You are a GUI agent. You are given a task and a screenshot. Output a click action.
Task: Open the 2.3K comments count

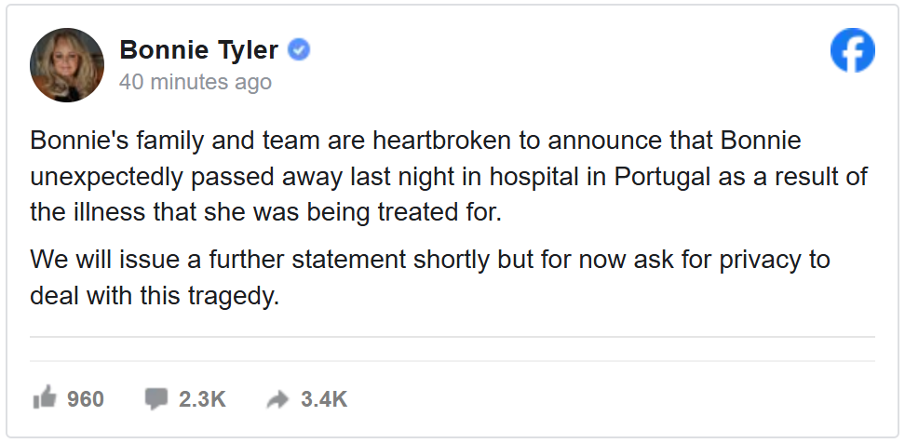click(202, 399)
